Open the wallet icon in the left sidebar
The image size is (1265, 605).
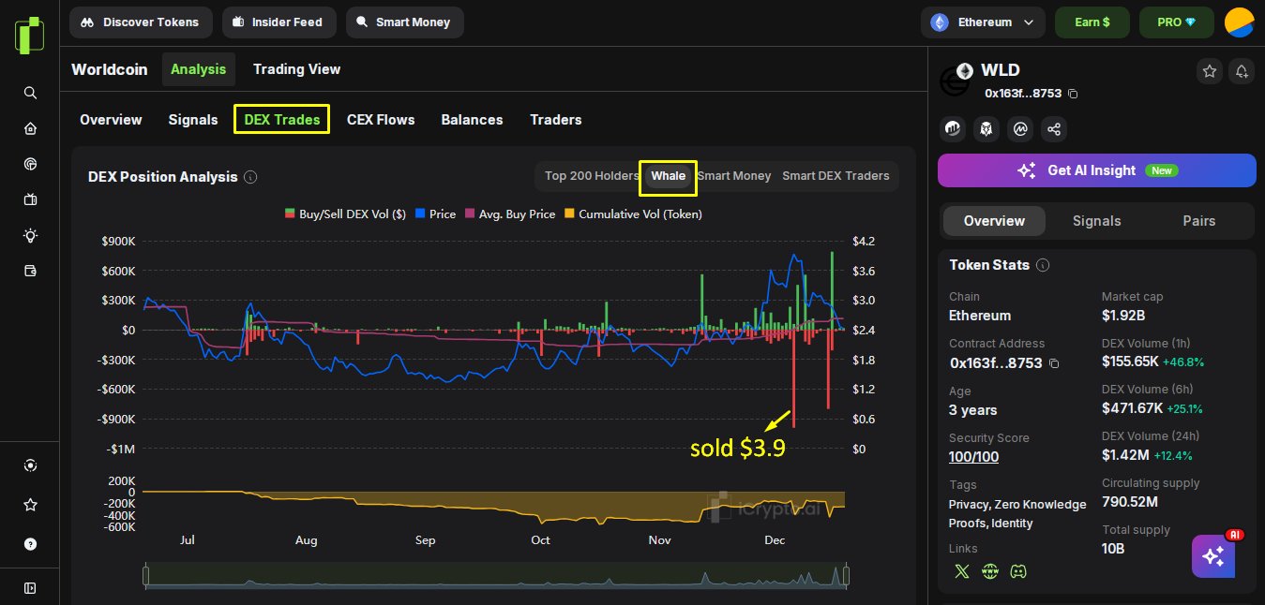coord(30,272)
